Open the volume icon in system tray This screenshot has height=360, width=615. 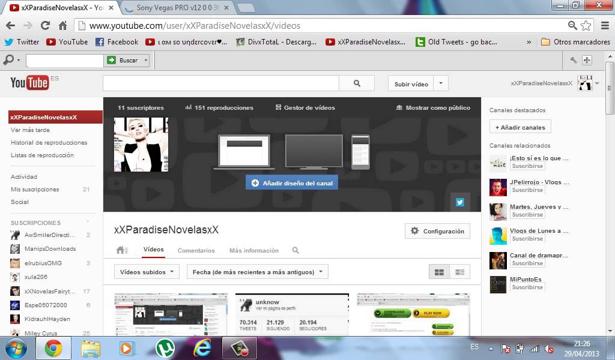(x=549, y=348)
